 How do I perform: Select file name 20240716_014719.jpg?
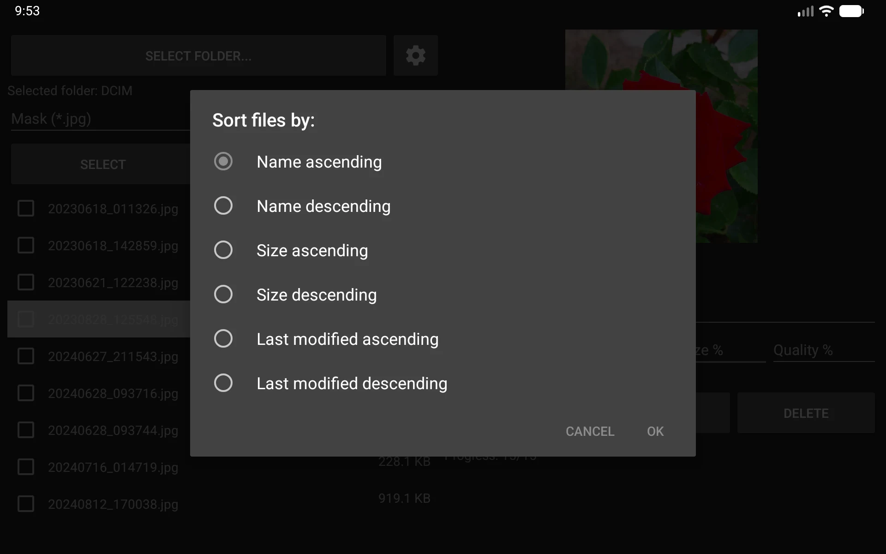113,467
